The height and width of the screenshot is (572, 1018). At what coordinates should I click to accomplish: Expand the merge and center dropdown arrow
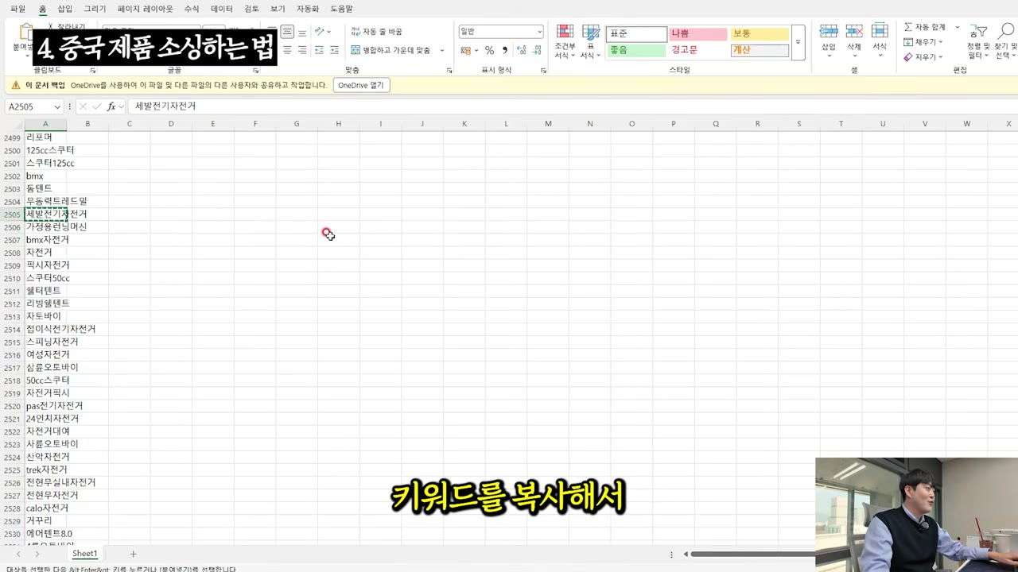click(x=442, y=50)
